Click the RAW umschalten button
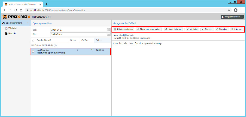The width and height of the screenshot is (246, 117). tap(123, 29)
